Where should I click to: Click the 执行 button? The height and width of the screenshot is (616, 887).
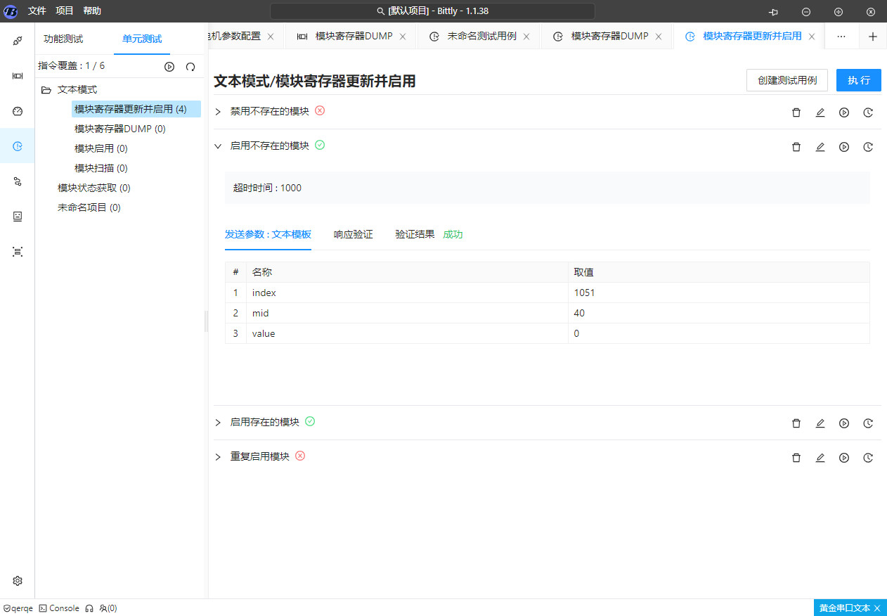tap(858, 80)
